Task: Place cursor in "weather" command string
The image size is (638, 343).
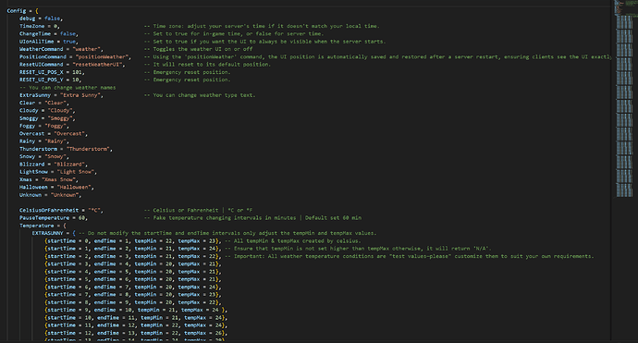Action: click(86, 49)
